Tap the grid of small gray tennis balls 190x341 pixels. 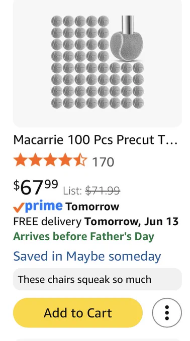coord(98,62)
